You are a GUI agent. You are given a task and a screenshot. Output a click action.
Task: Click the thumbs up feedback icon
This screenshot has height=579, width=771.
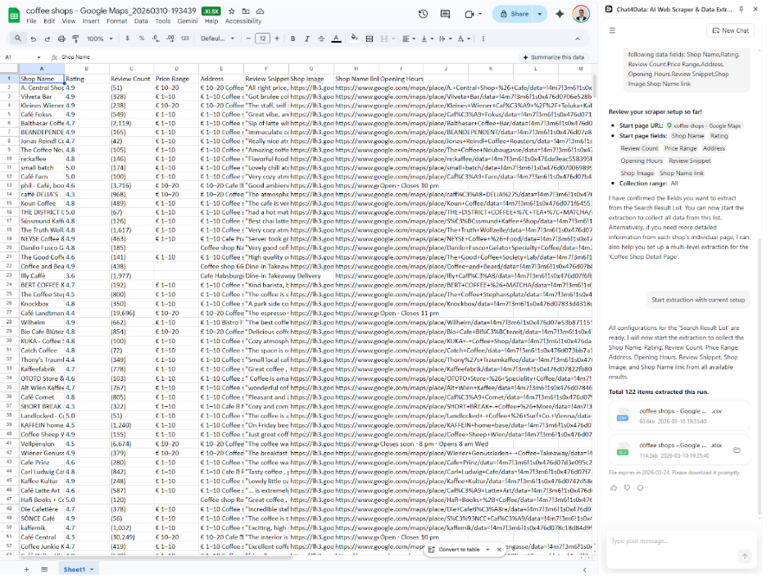[613, 488]
